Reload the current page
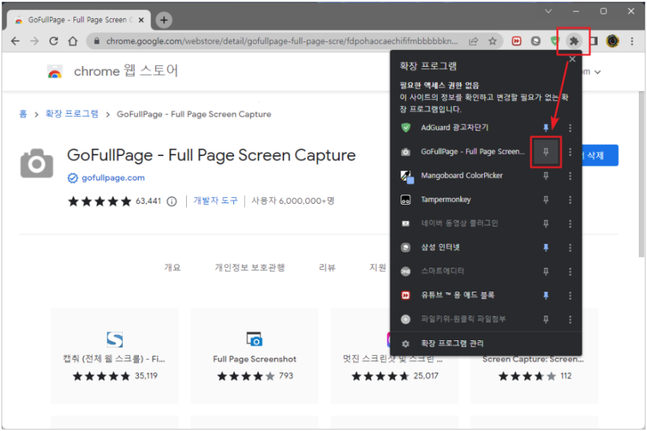 (54, 41)
